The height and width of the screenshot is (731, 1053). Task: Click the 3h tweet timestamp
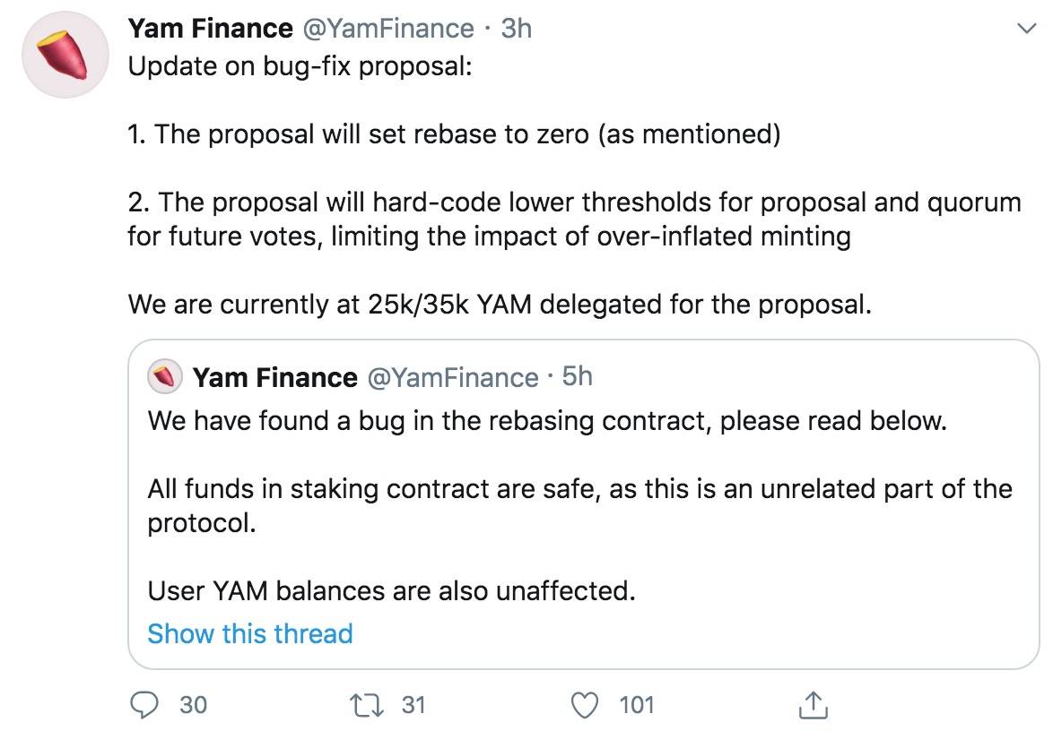(517, 29)
